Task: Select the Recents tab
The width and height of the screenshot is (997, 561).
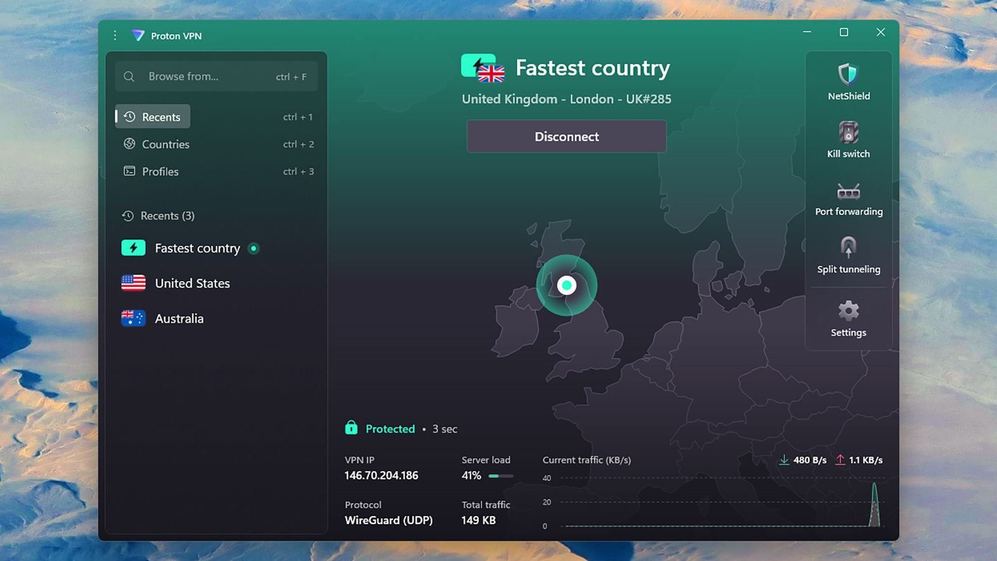Action: 161,117
